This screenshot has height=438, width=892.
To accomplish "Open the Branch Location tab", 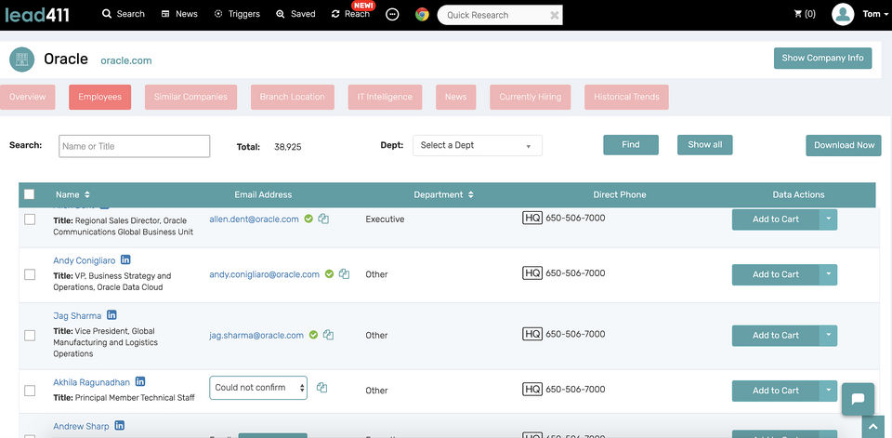I will [293, 97].
